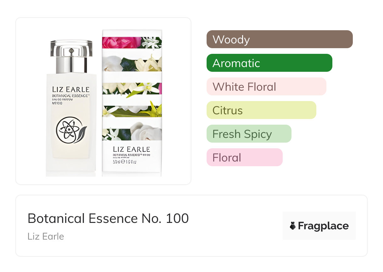Click the White Floral accord bar
The image size is (383, 272).
[266, 87]
